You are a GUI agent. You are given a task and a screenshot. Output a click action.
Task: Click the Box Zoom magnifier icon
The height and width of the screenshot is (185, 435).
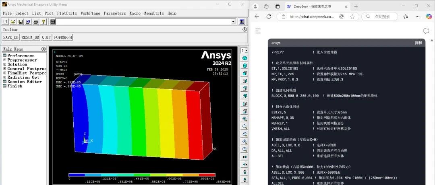[245, 126]
